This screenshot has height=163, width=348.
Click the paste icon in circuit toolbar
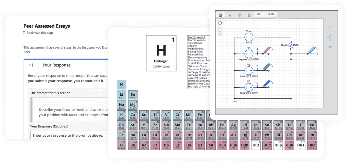click(x=249, y=15)
